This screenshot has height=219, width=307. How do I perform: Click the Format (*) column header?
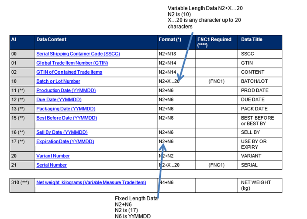coord(176,42)
